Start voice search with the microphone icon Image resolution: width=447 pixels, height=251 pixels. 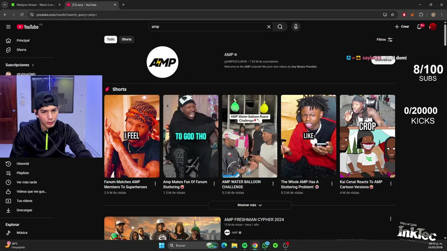[x=296, y=27]
